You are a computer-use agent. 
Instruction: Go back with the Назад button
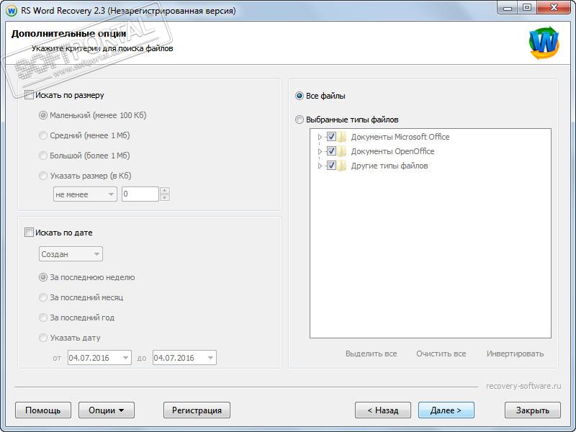[x=383, y=410]
